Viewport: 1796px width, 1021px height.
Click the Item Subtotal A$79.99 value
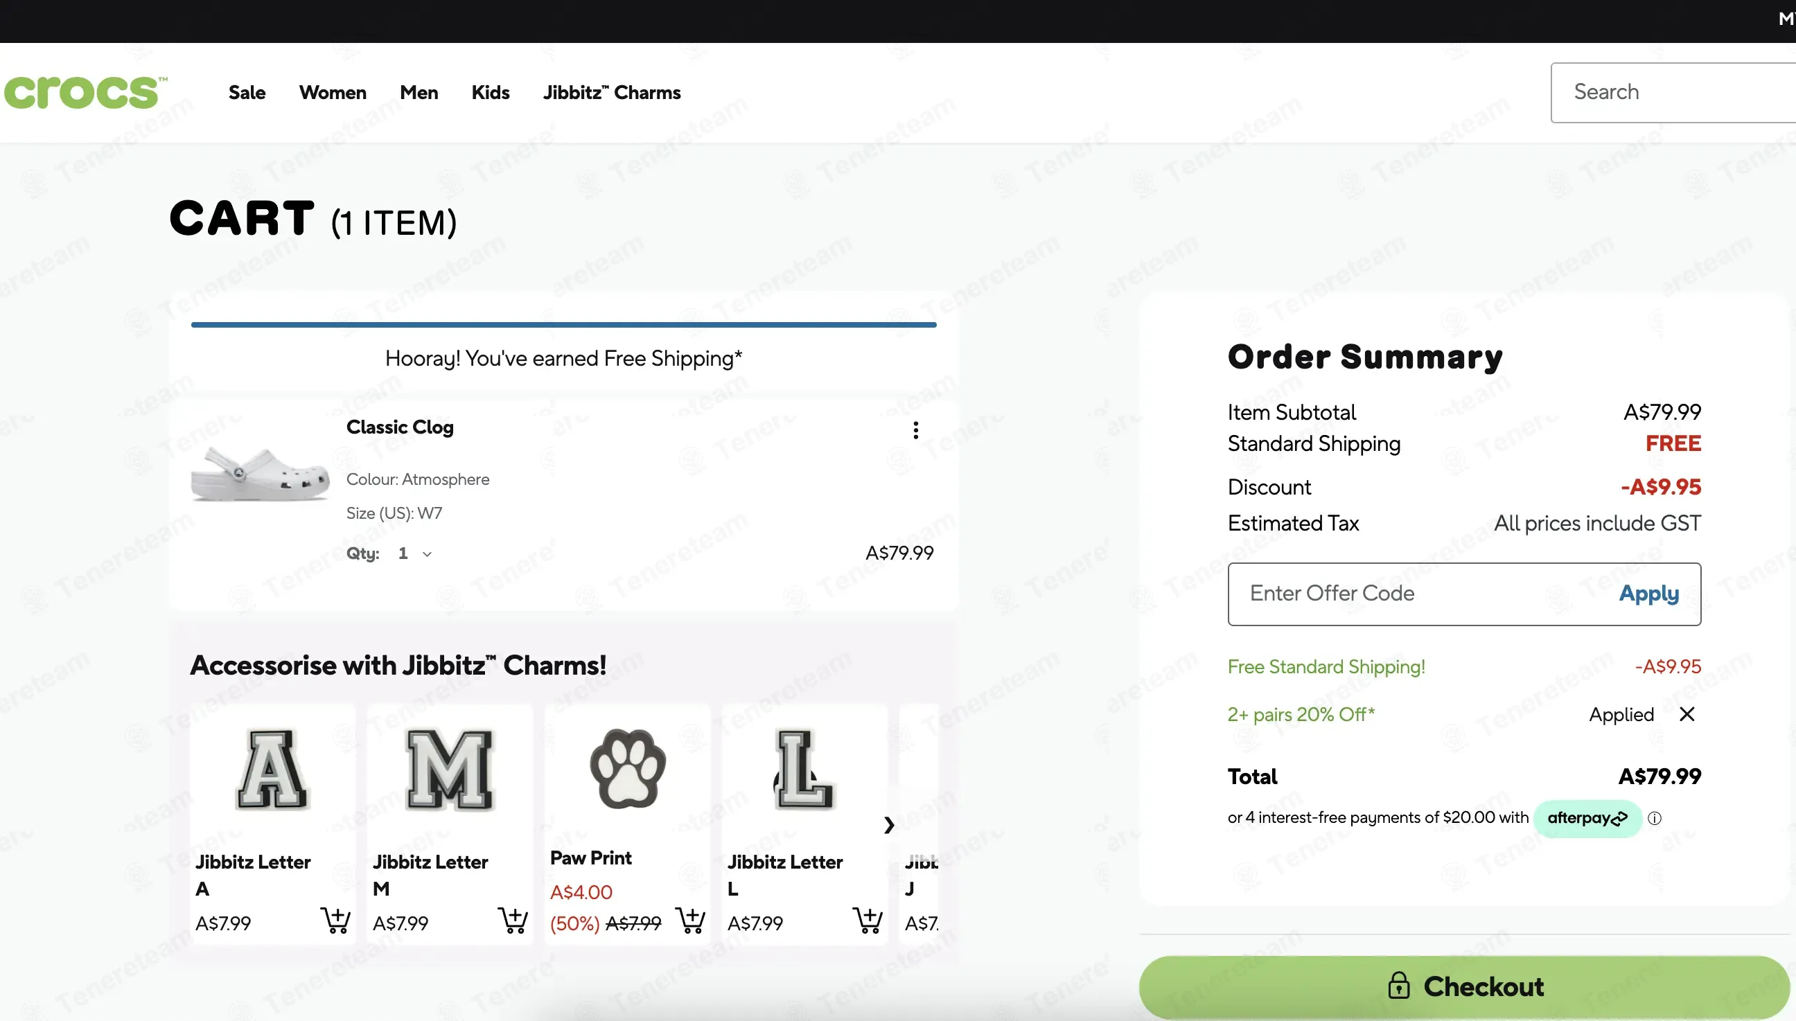pyautogui.click(x=1662, y=411)
